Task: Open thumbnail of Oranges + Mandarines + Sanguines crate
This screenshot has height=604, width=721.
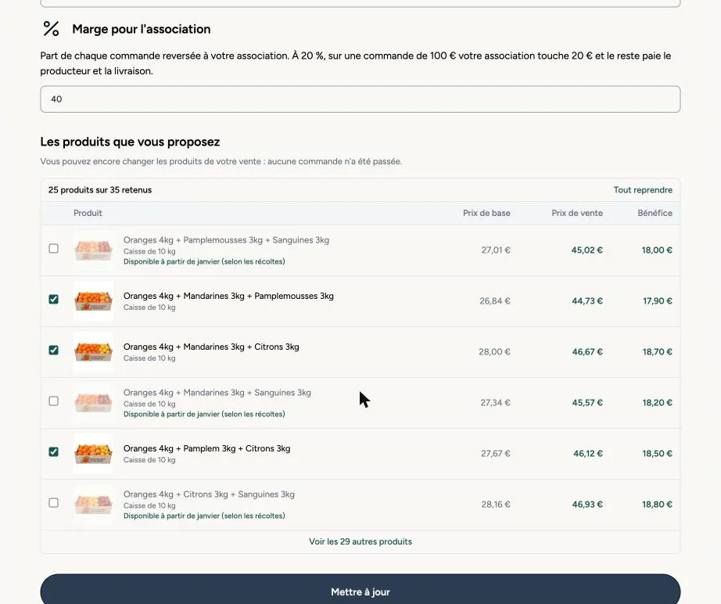Action: click(x=93, y=402)
